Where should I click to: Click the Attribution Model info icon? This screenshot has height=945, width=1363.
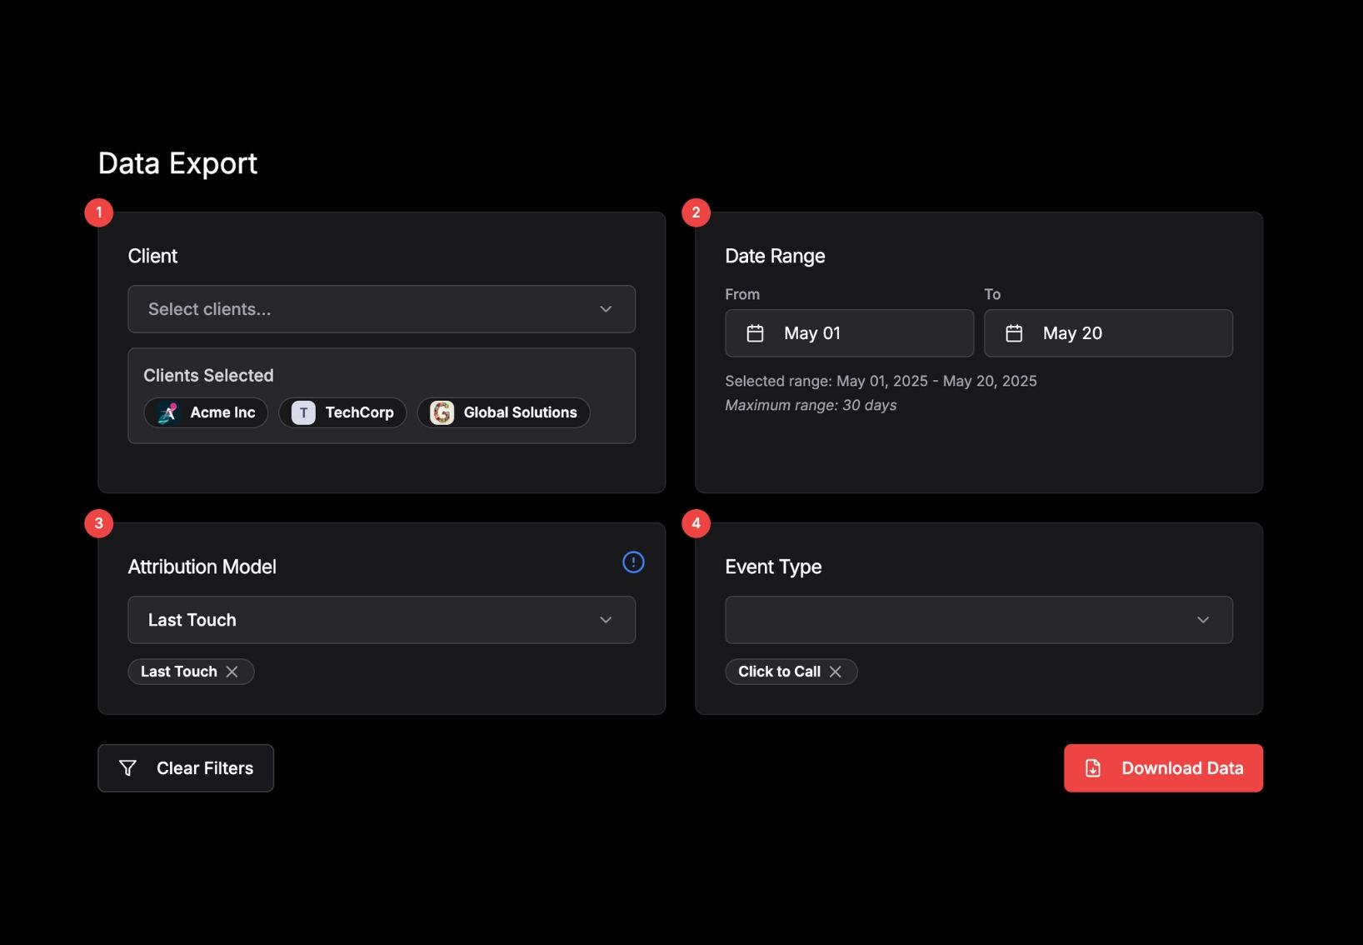coord(633,562)
